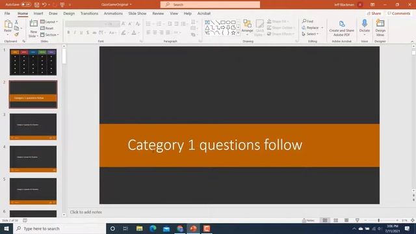Open the Shape Effects dropdown
The width and height of the screenshot is (416, 234).
(x=281, y=34)
